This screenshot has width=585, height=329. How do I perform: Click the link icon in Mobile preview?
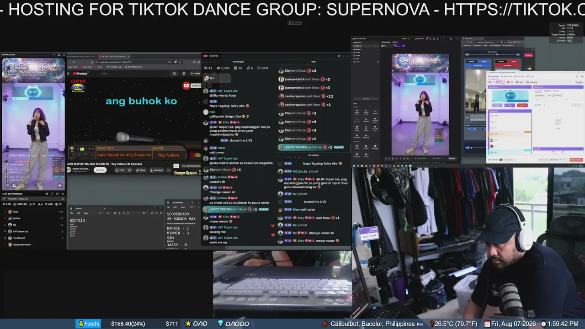(7, 186)
